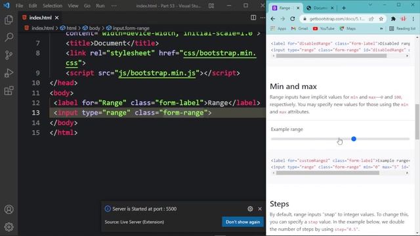Open notification settings gear on Live Server toast
The width and height of the screenshot is (420, 236).
click(x=250, y=208)
